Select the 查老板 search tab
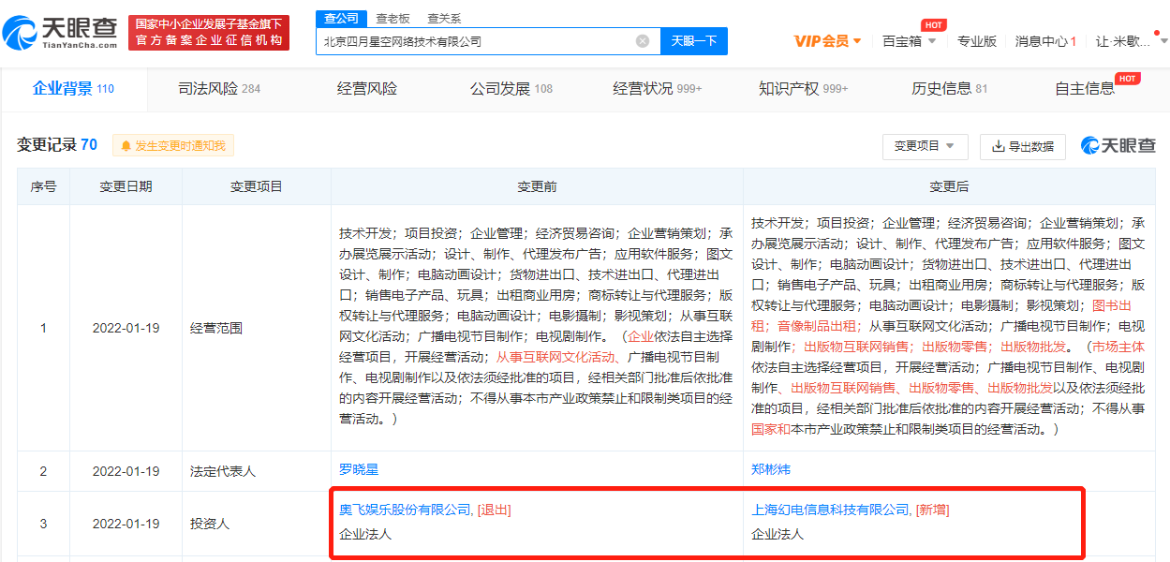Image resolution: width=1170 pixels, height=562 pixels. [392, 18]
